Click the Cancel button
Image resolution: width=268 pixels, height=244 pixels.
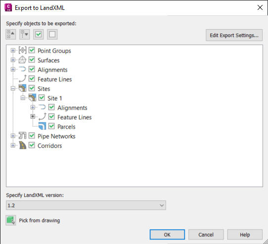pos(206,235)
